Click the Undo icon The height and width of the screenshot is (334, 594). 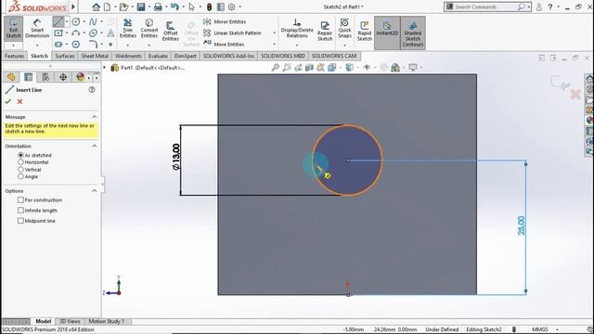pyautogui.click(x=174, y=6)
